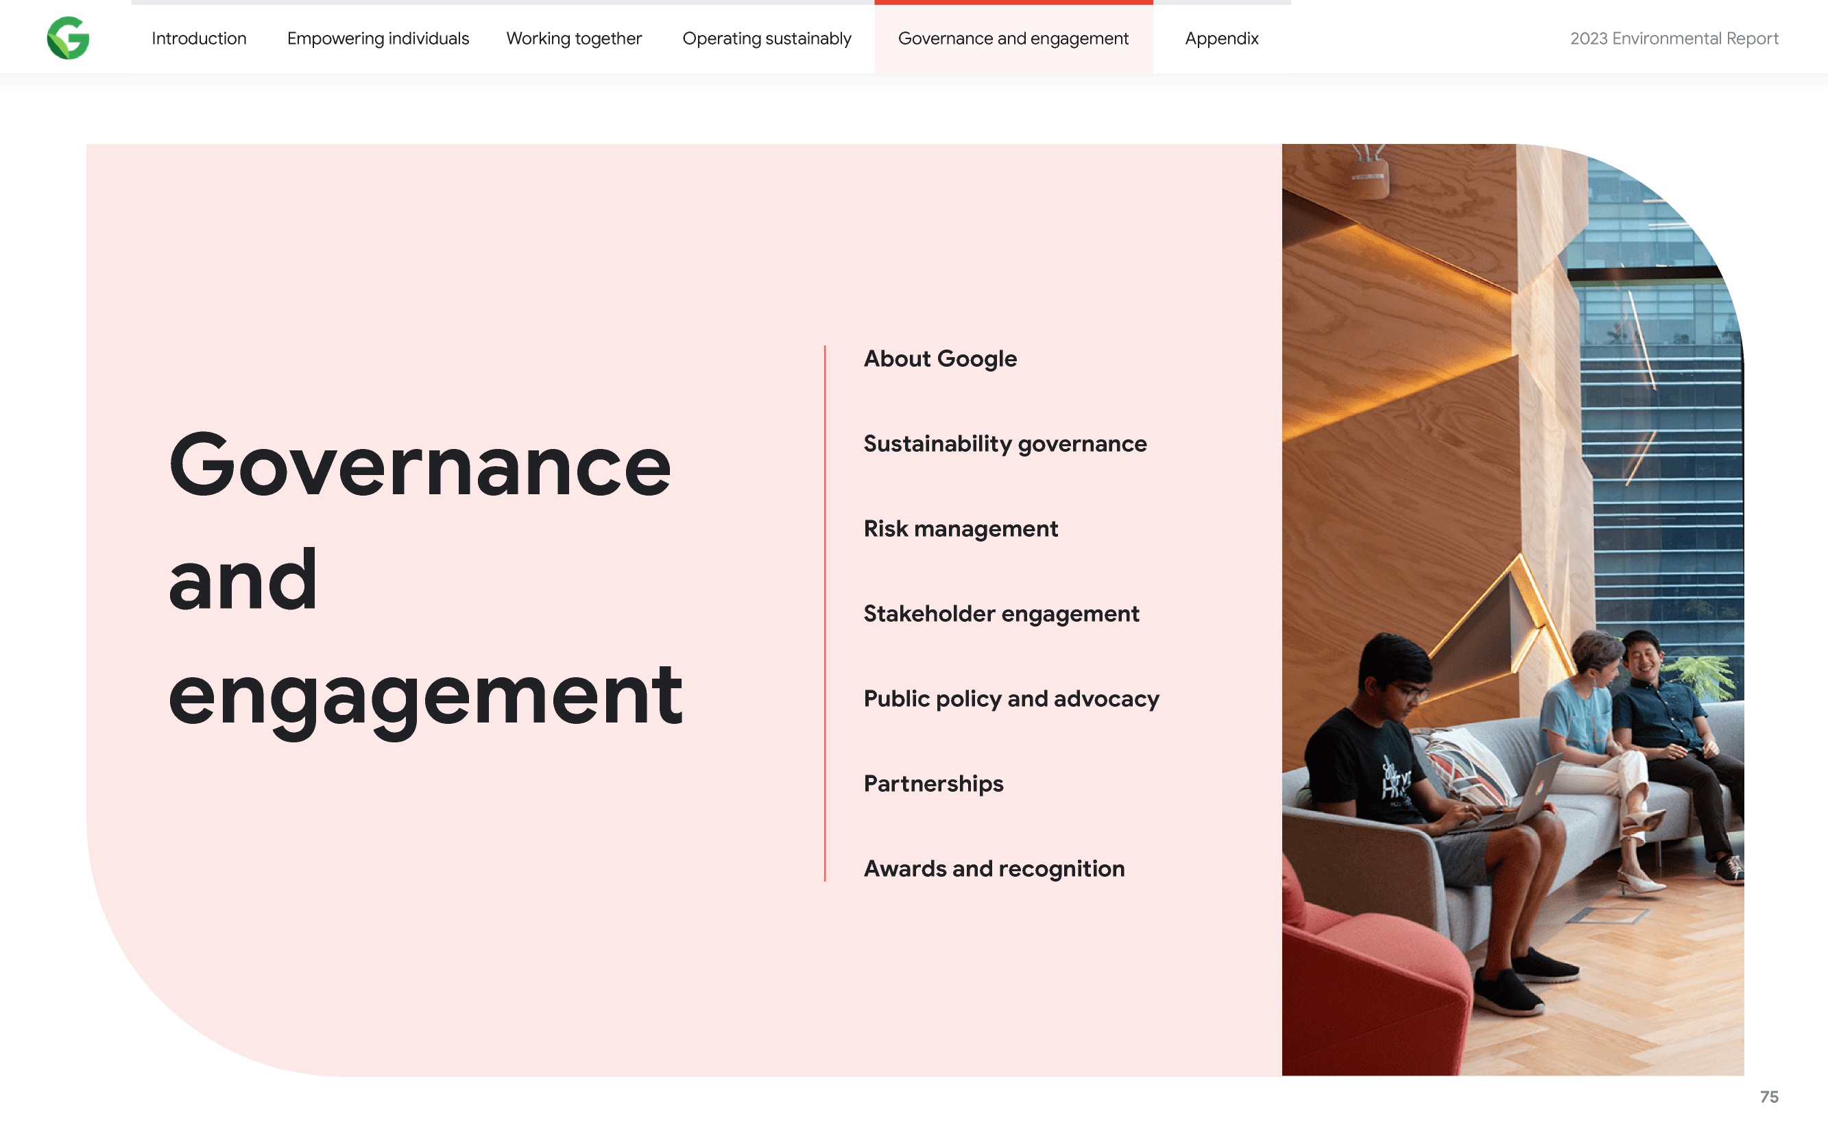Switch to Operating sustainably tab
The width and height of the screenshot is (1828, 1142).
[767, 38]
